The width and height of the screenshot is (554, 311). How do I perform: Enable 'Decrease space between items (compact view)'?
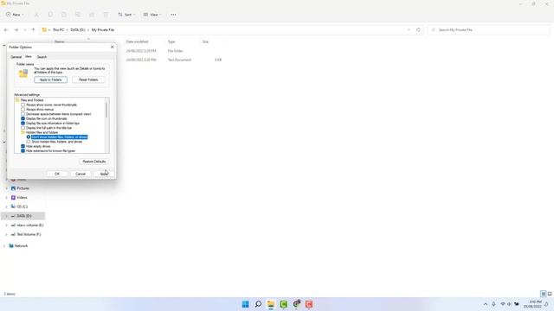point(23,114)
